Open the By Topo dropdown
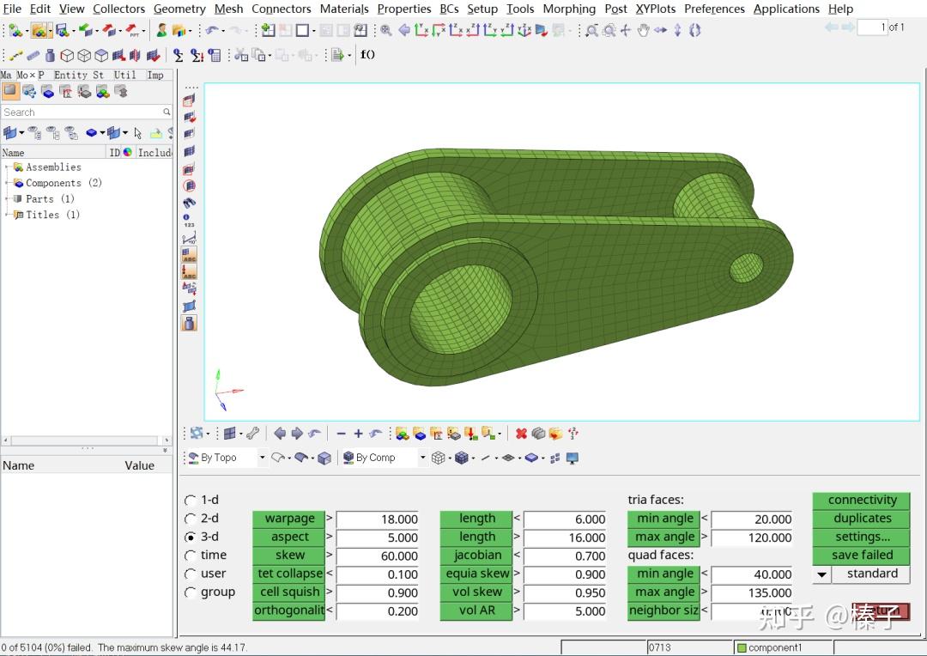This screenshot has height=656, width=927. (x=262, y=458)
